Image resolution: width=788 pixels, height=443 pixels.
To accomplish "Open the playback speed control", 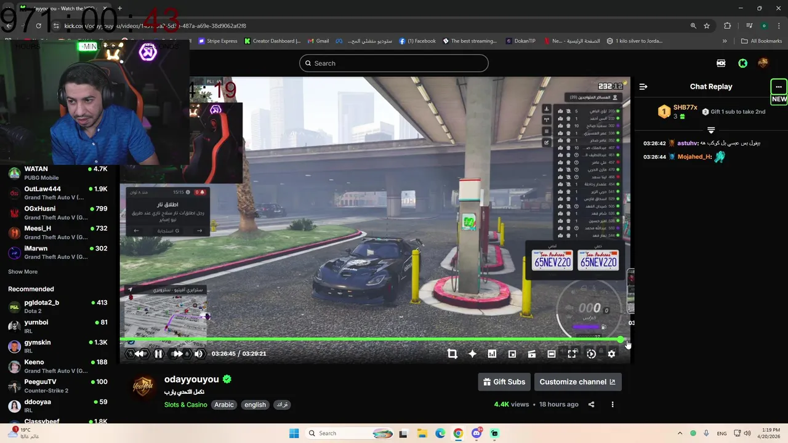I will 591,354.
